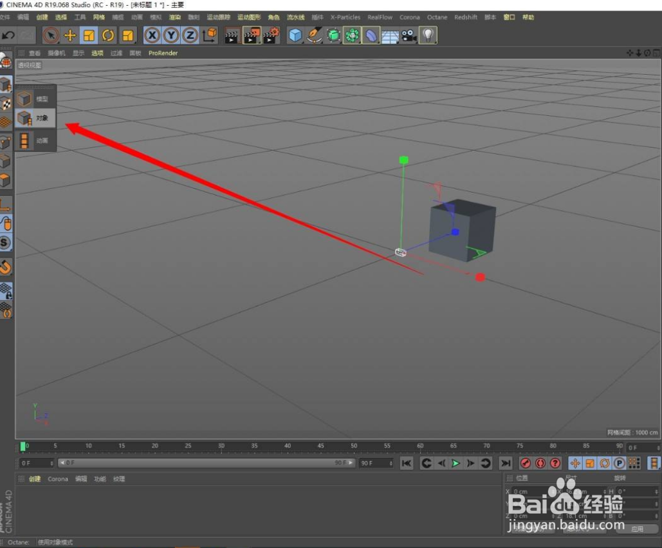662x548 pixels.
Task: Open the Cube primitive palette
Action: tap(295, 35)
